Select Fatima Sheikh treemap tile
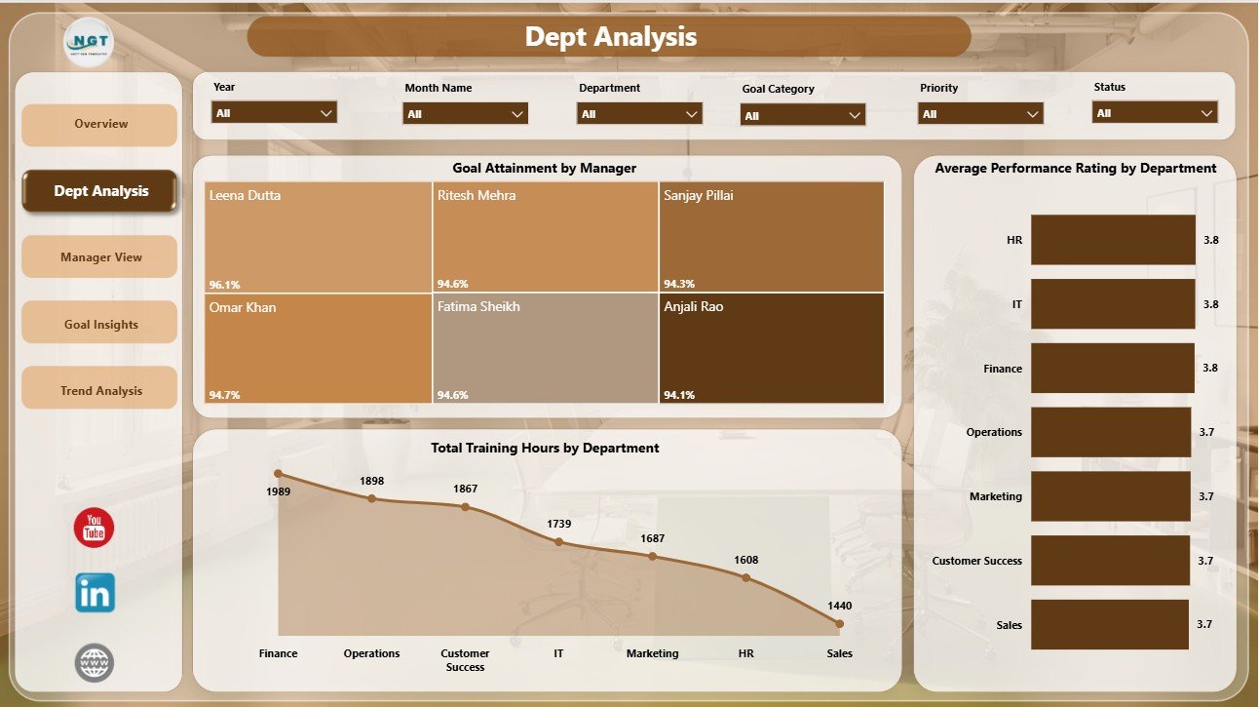Viewport: 1259px width, 707px height. tap(546, 348)
